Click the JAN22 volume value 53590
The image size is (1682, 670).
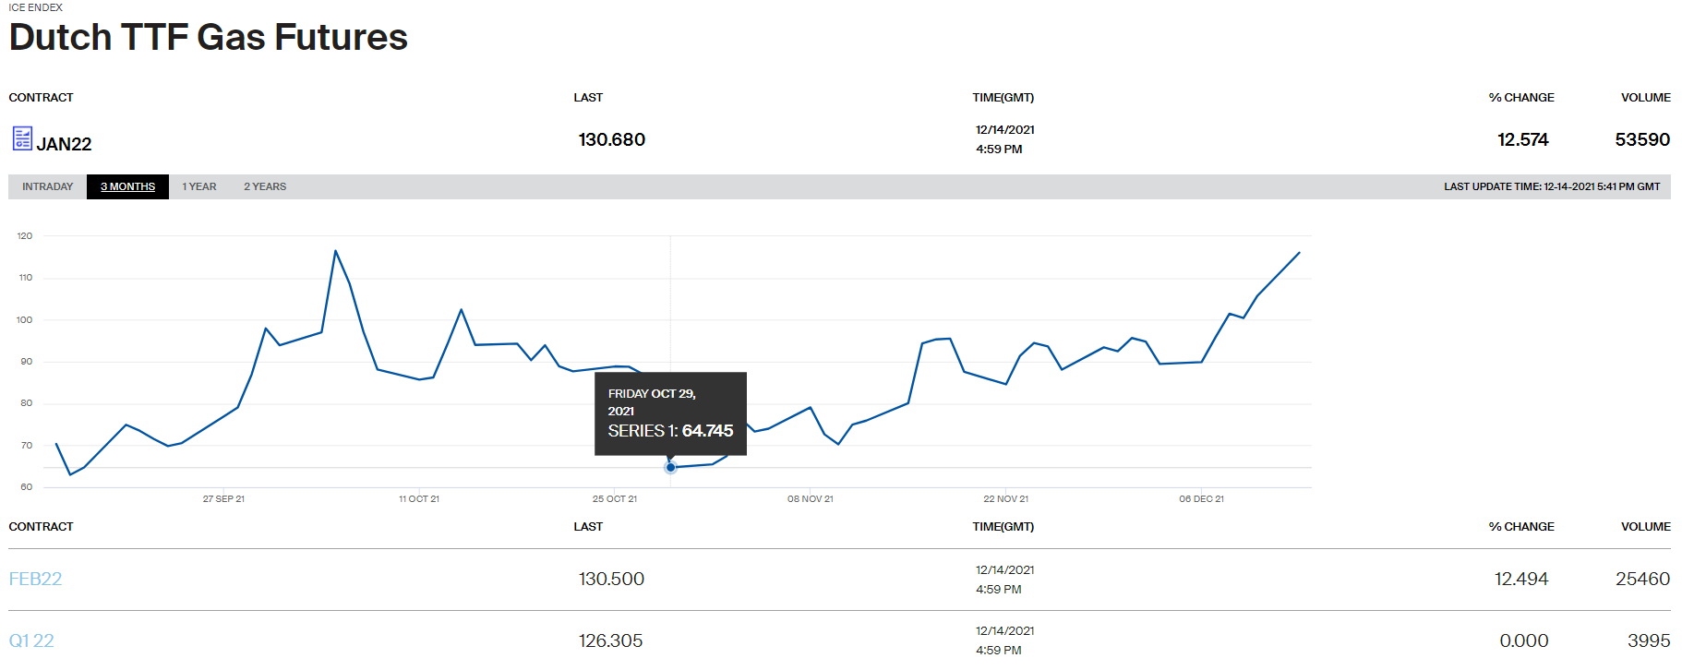click(x=1642, y=139)
